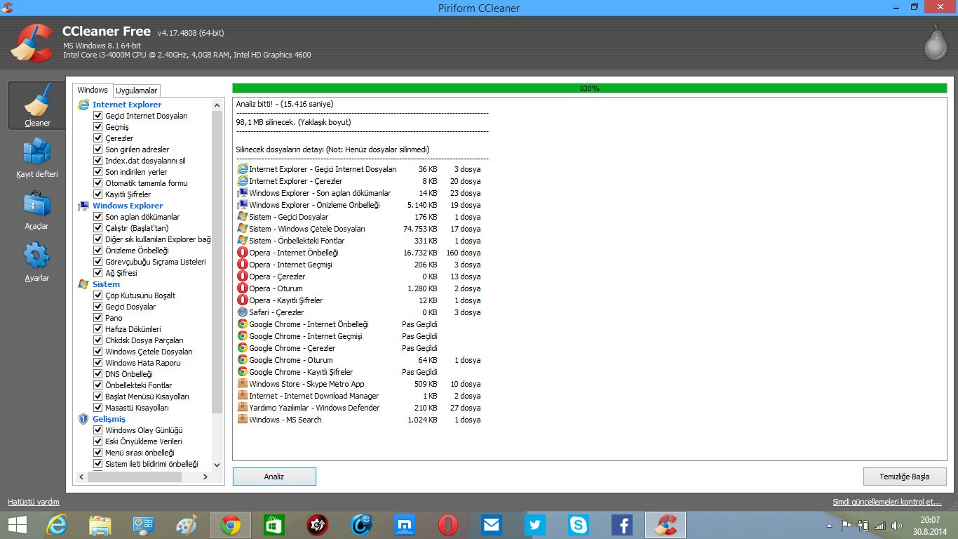The height and width of the screenshot is (539, 958).
Task: Switch to the Uygulamalar tab
Action: click(x=137, y=91)
